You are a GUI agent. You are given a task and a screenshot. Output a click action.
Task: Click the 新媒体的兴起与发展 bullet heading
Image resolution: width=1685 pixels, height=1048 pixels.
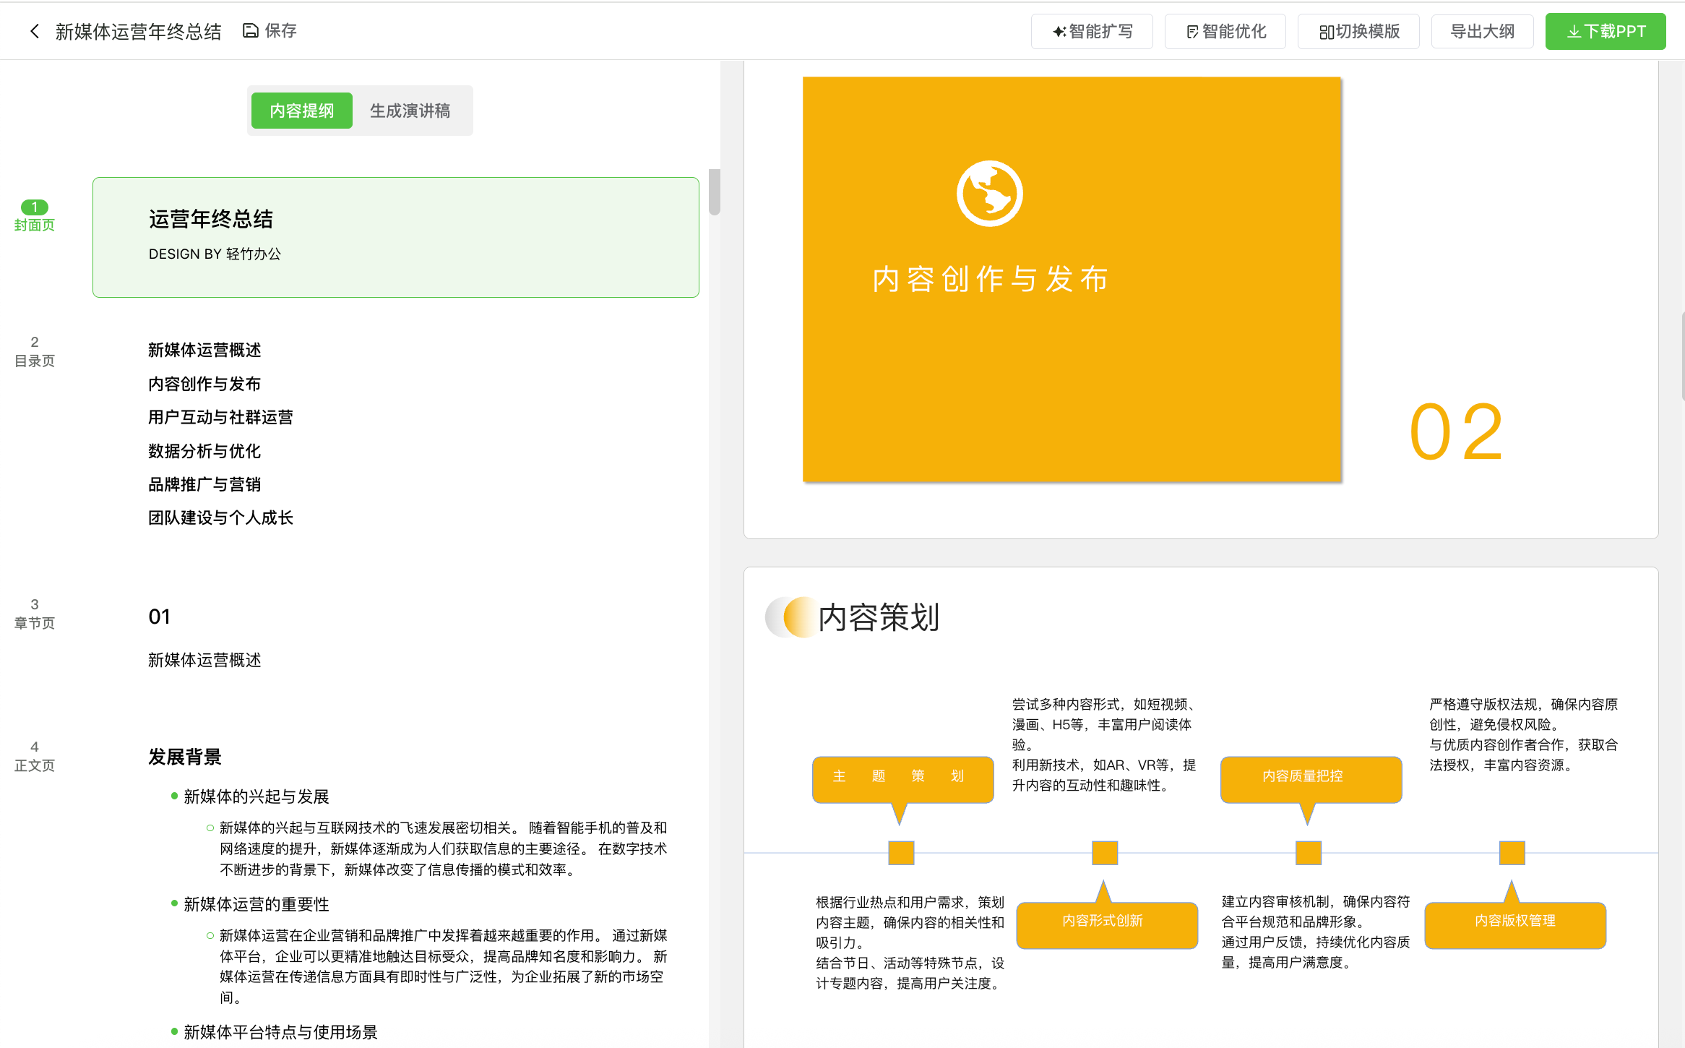[x=257, y=796]
